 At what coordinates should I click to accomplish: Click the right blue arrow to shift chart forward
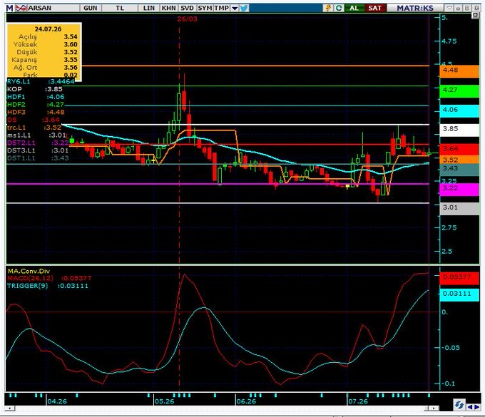click(x=476, y=407)
